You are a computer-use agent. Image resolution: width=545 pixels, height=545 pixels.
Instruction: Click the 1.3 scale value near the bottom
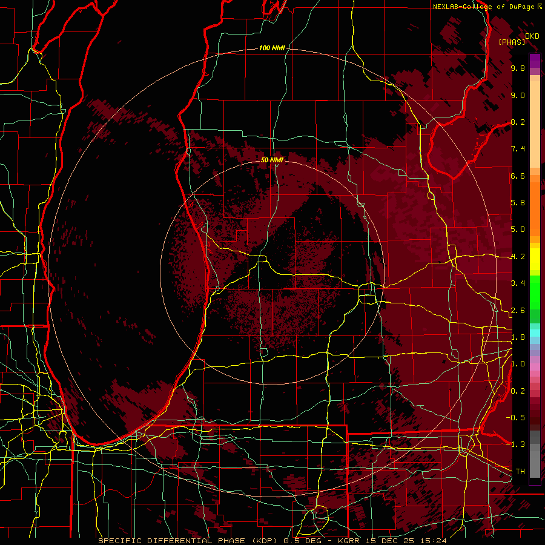[x=515, y=444]
